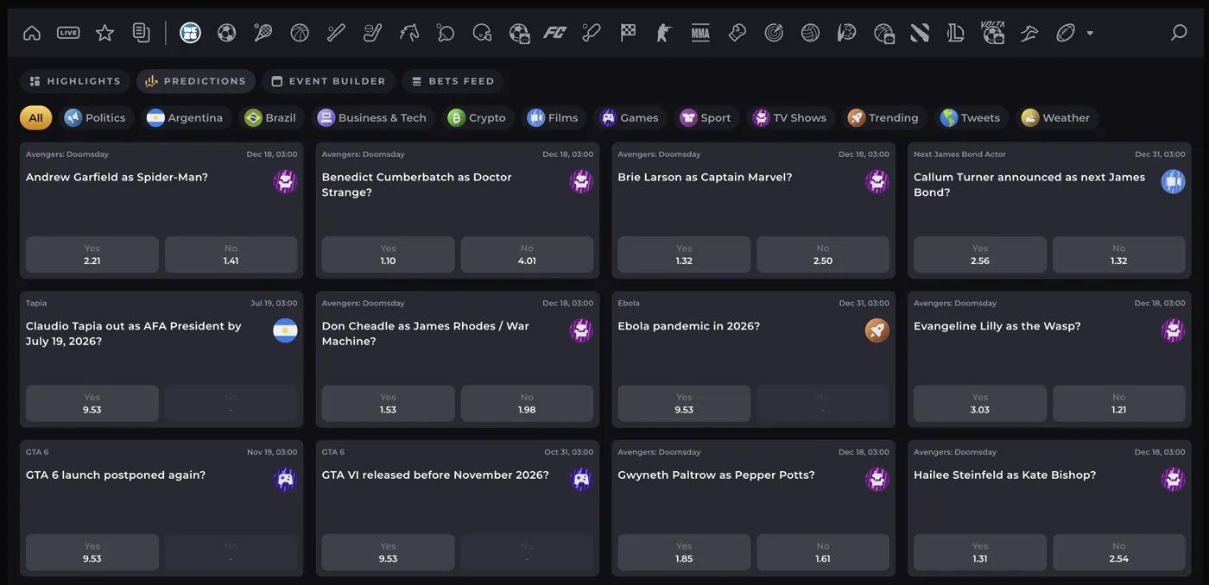Filter predictions by Films

(554, 117)
